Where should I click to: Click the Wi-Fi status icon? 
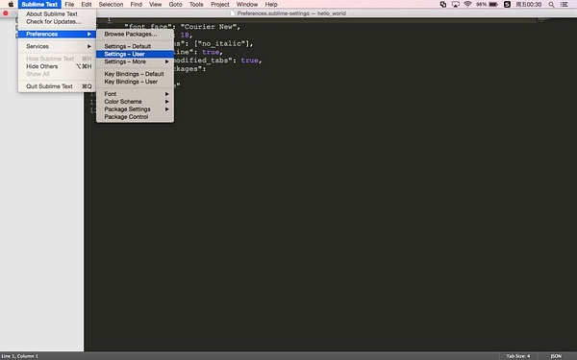coord(467,5)
